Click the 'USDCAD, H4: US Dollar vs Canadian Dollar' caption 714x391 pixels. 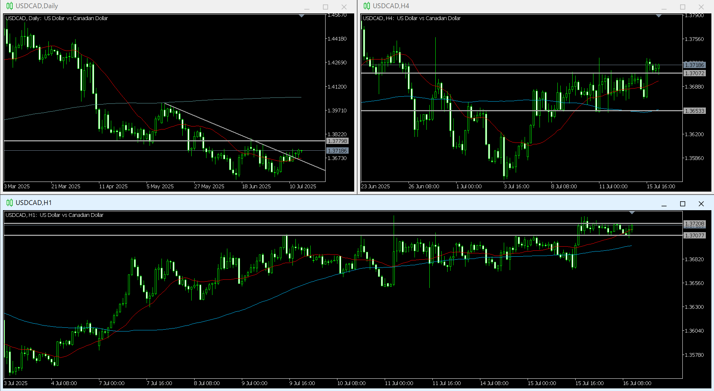(412, 18)
